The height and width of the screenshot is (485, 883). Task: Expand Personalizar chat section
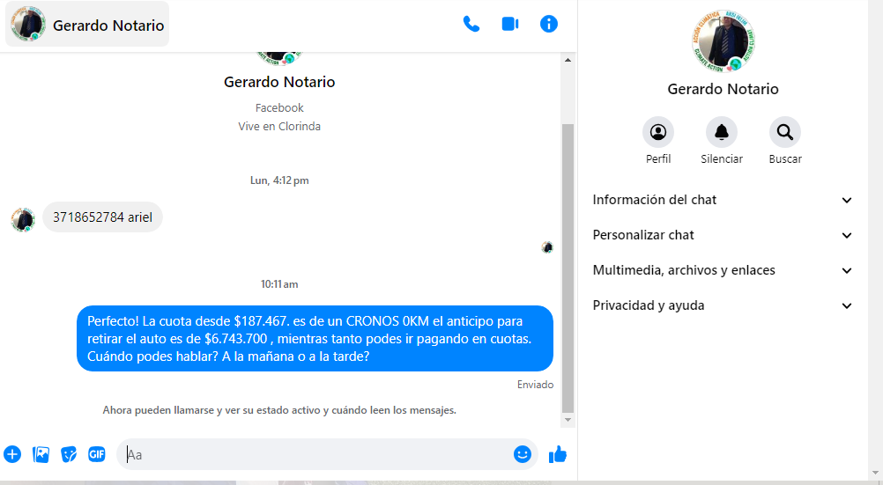[723, 235]
